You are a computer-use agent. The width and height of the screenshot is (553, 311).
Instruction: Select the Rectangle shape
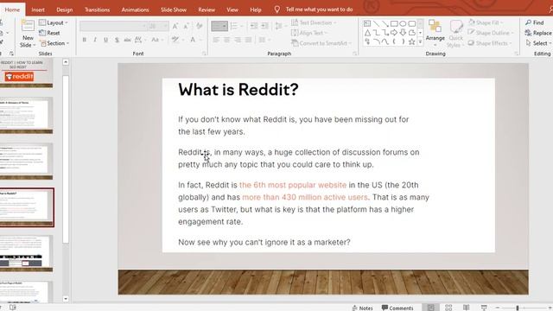click(394, 23)
